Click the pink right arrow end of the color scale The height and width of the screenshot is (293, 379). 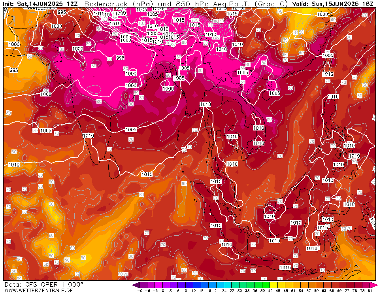coord(374,285)
